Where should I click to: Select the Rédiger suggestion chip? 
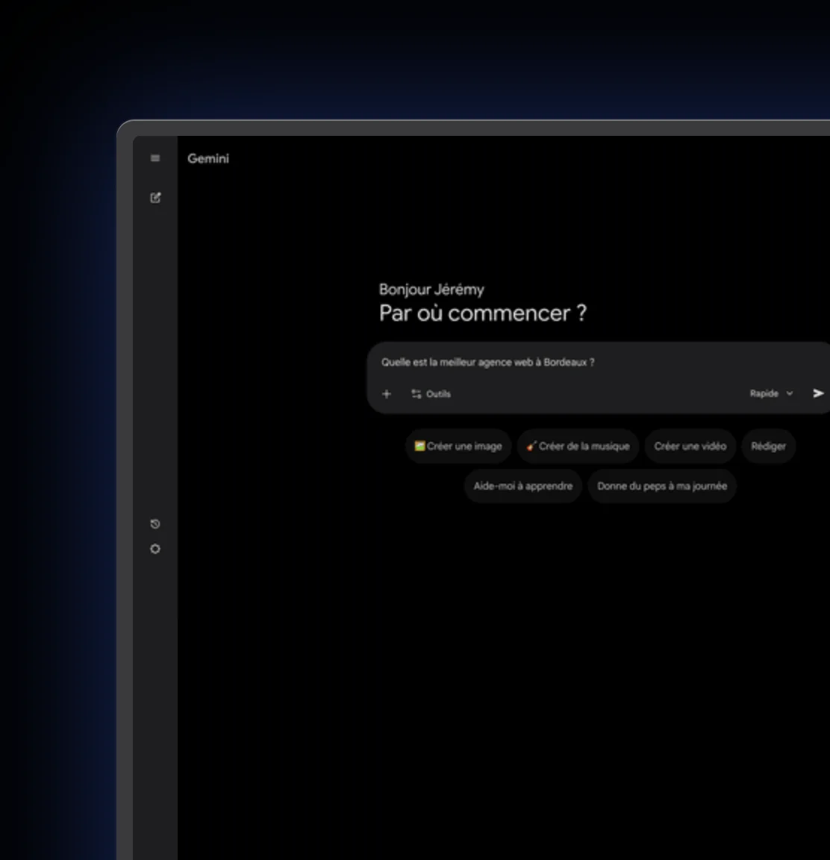pyautogui.click(x=768, y=446)
